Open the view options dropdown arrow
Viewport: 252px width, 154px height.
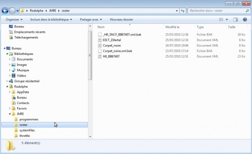227,19
